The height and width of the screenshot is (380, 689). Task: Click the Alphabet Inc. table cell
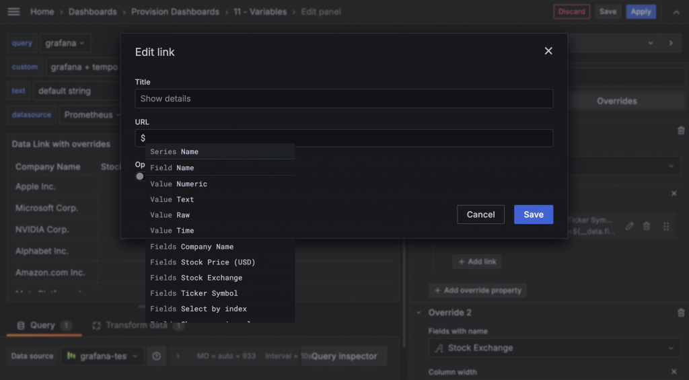(41, 252)
